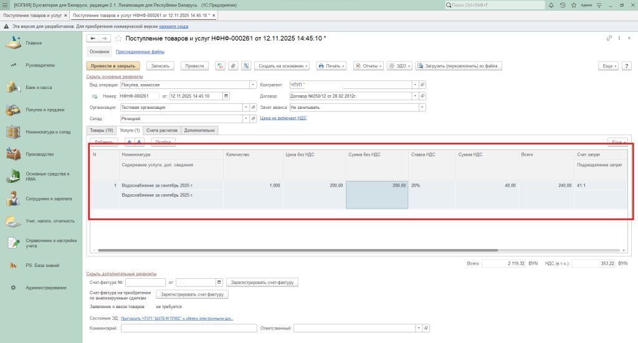Expand the Вид операции dropdown
Image resolution: width=638 pixels, height=343 pixels.
point(252,85)
